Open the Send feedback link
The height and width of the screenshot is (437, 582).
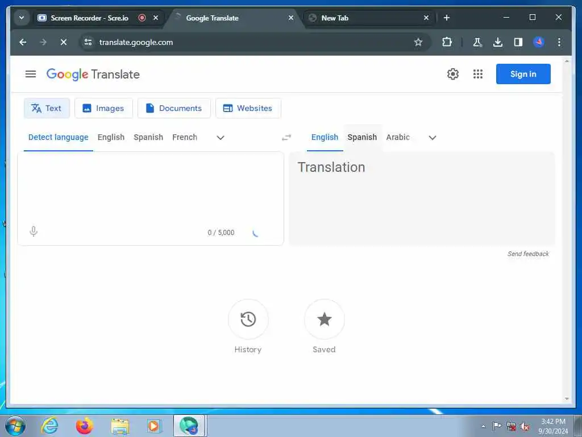528,254
